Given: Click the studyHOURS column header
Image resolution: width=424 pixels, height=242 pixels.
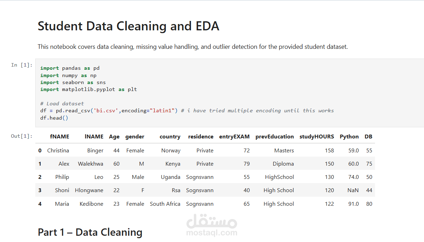Looking at the screenshot, I should click(x=317, y=137).
